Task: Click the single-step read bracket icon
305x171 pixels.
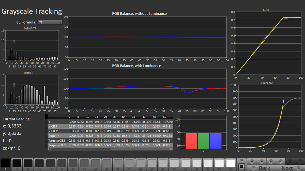Action: 271,161
